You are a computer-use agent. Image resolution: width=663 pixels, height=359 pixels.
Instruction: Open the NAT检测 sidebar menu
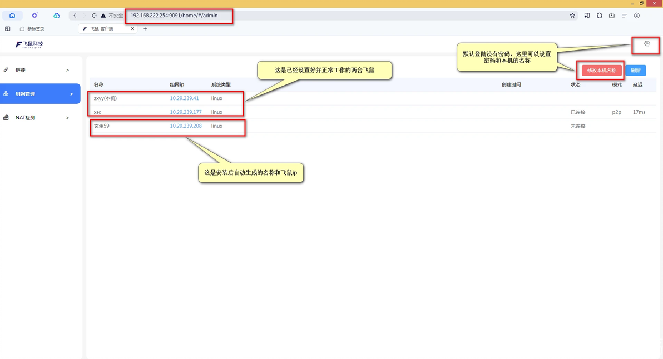(x=40, y=118)
